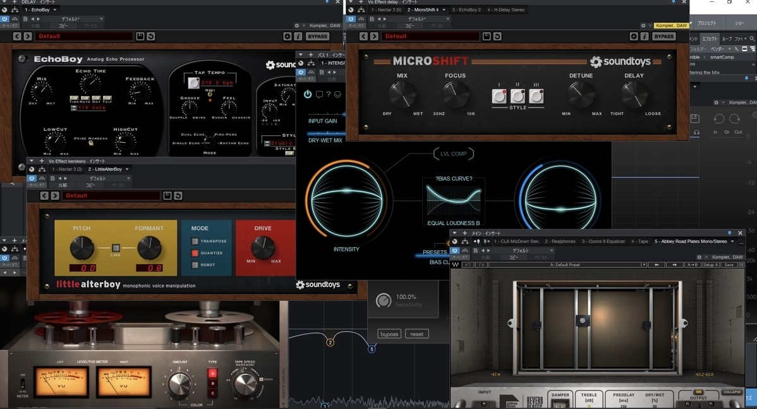Click the MicroShift Style II button
This screenshot has width=757, height=409.
coord(518,96)
